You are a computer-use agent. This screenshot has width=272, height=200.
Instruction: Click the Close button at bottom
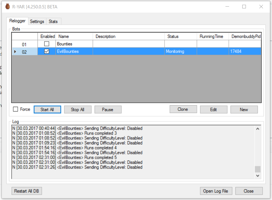(x=249, y=191)
